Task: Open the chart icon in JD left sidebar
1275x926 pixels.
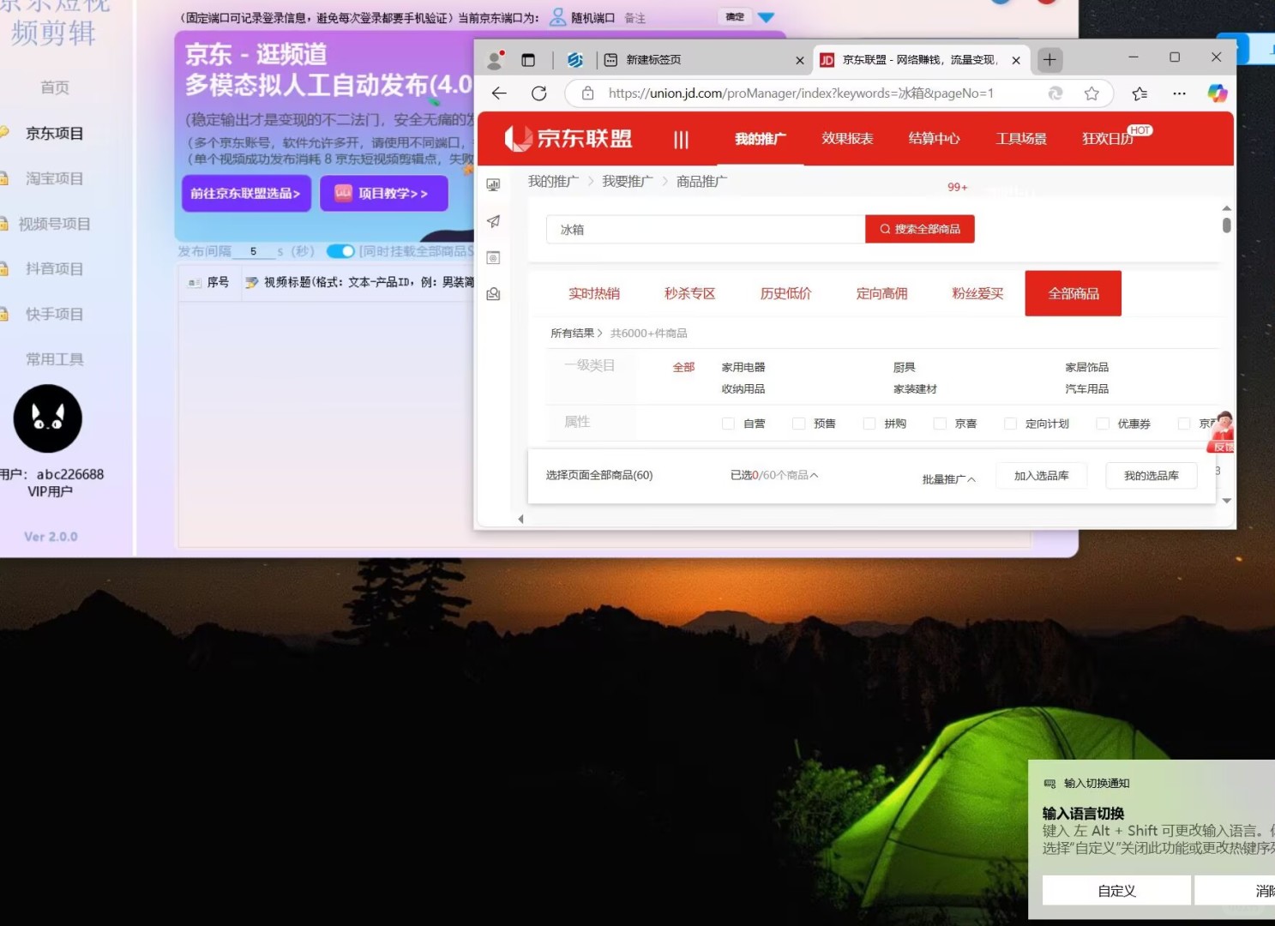Action: pyautogui.click(x=493, y=184)
